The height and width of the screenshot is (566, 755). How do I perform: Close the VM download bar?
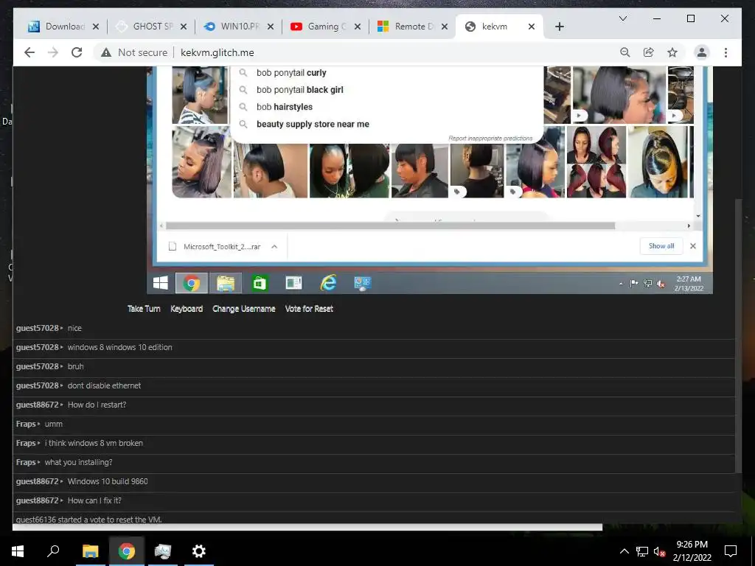point(693,246)
